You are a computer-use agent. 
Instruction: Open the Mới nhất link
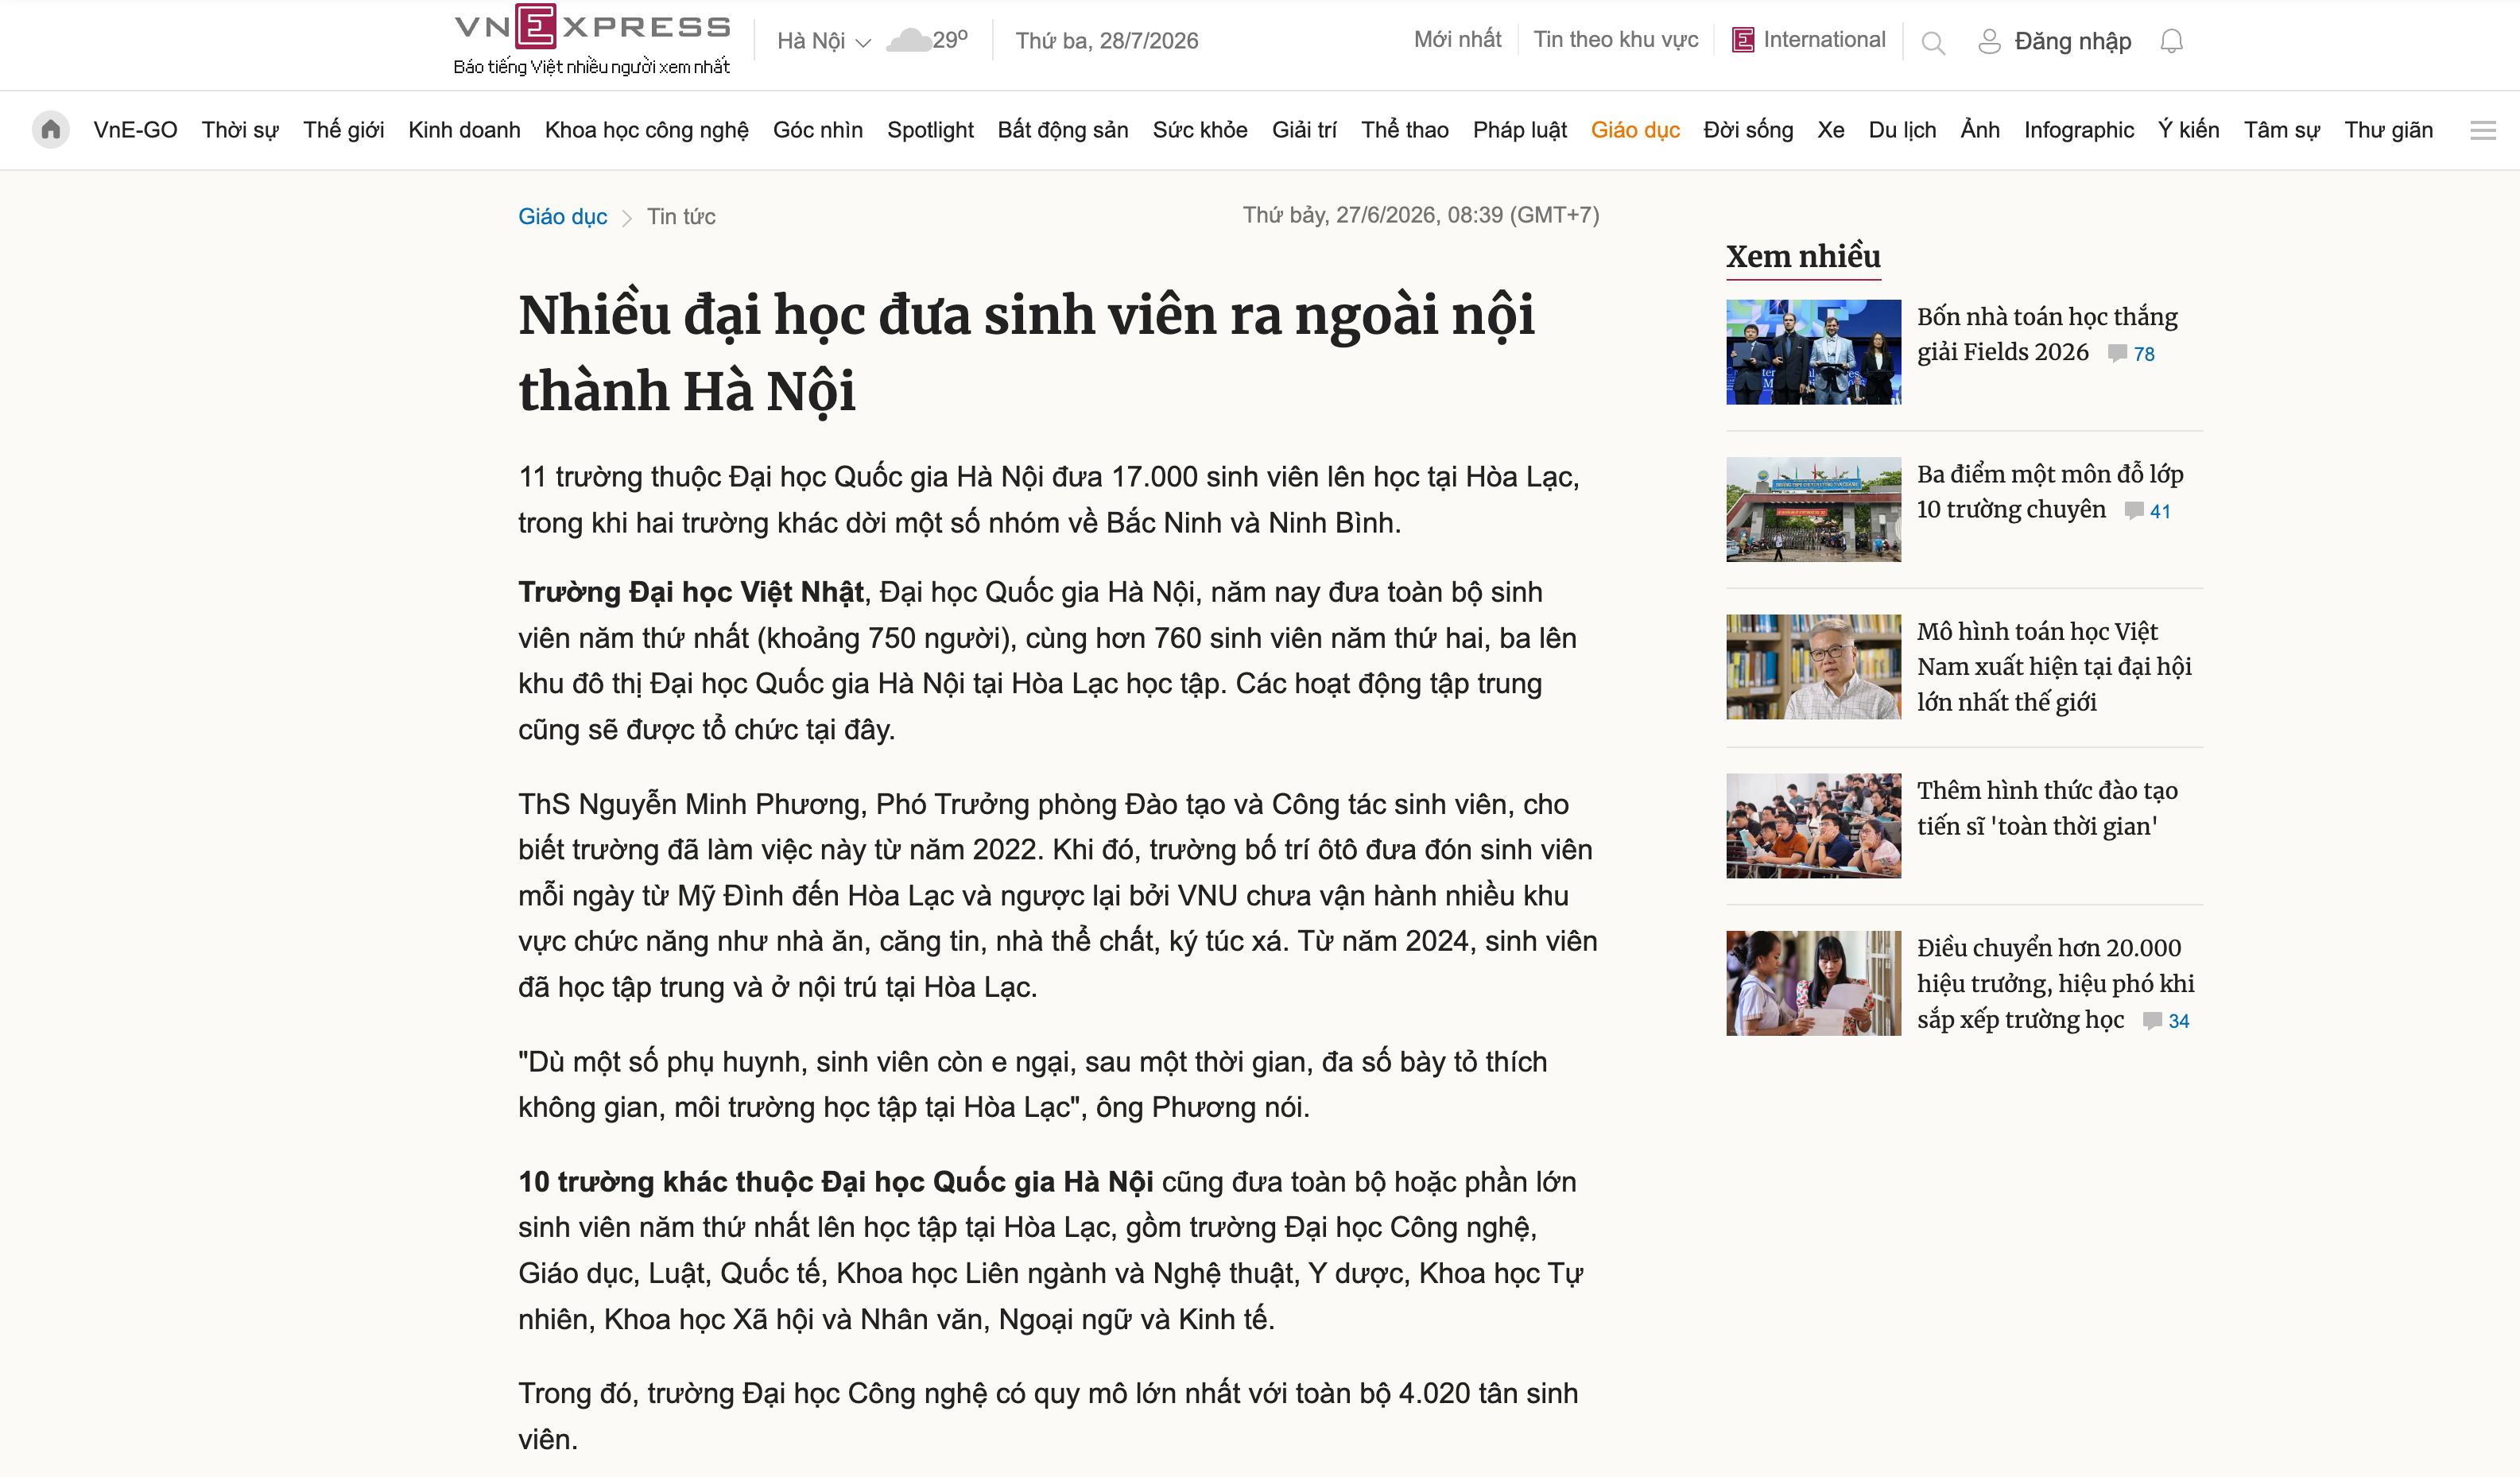pos(1457,40)
